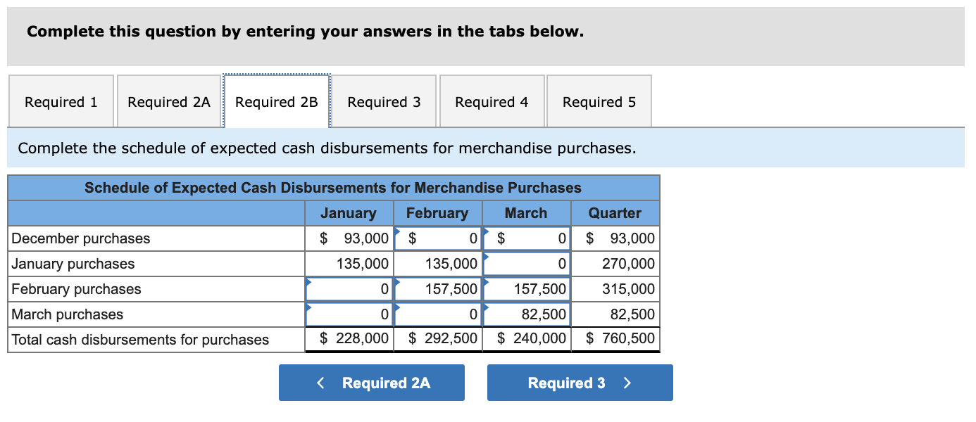Click the March purchases cell showing 82,500
The image size is (976, 422).
(x=526, y=314)
